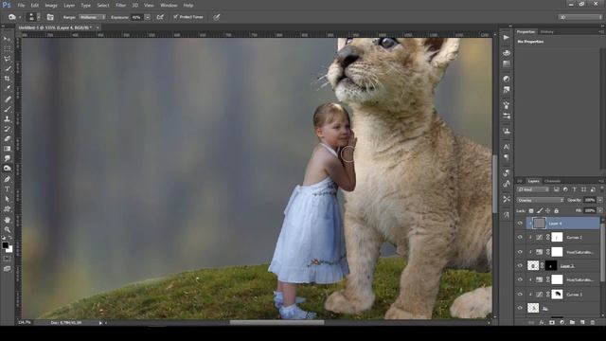The height and width of the screenshot is (341, 606).
Task: Toggle Protect Tones checkbox
Action: pos(175,17)
